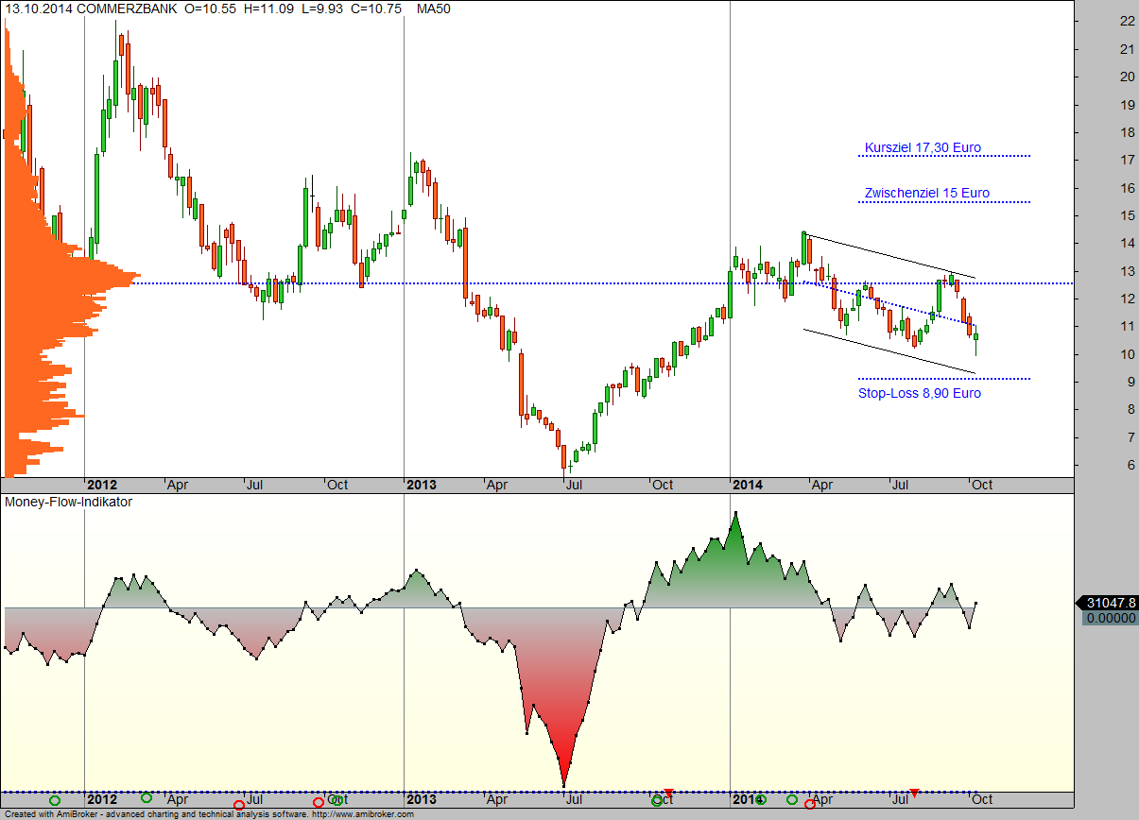Screen dimensions: 1139x820
Task: Click red circle marker just before Oct 2012
Action: tap(319, 803)
